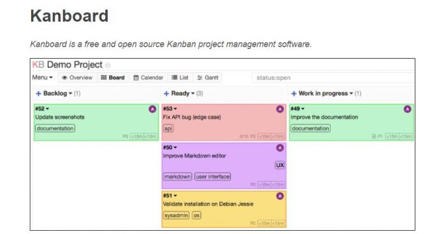Click the file icon on task #49
This screenshot has width=446, height=234.
click(x=374, y=136)
